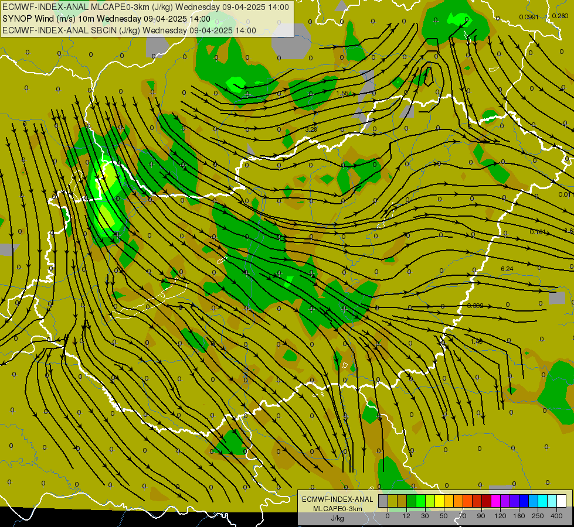574x527 pixels.
Task: Click the map data value 3.28
Action: pyautogui.click(x=311, y=129)
